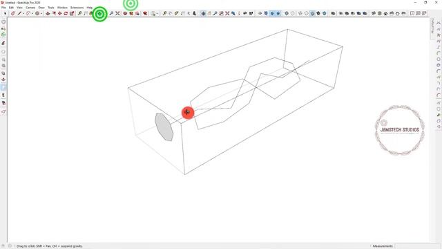Switch to Front view house icon
The image size is (442, 249).
point(385,13)
